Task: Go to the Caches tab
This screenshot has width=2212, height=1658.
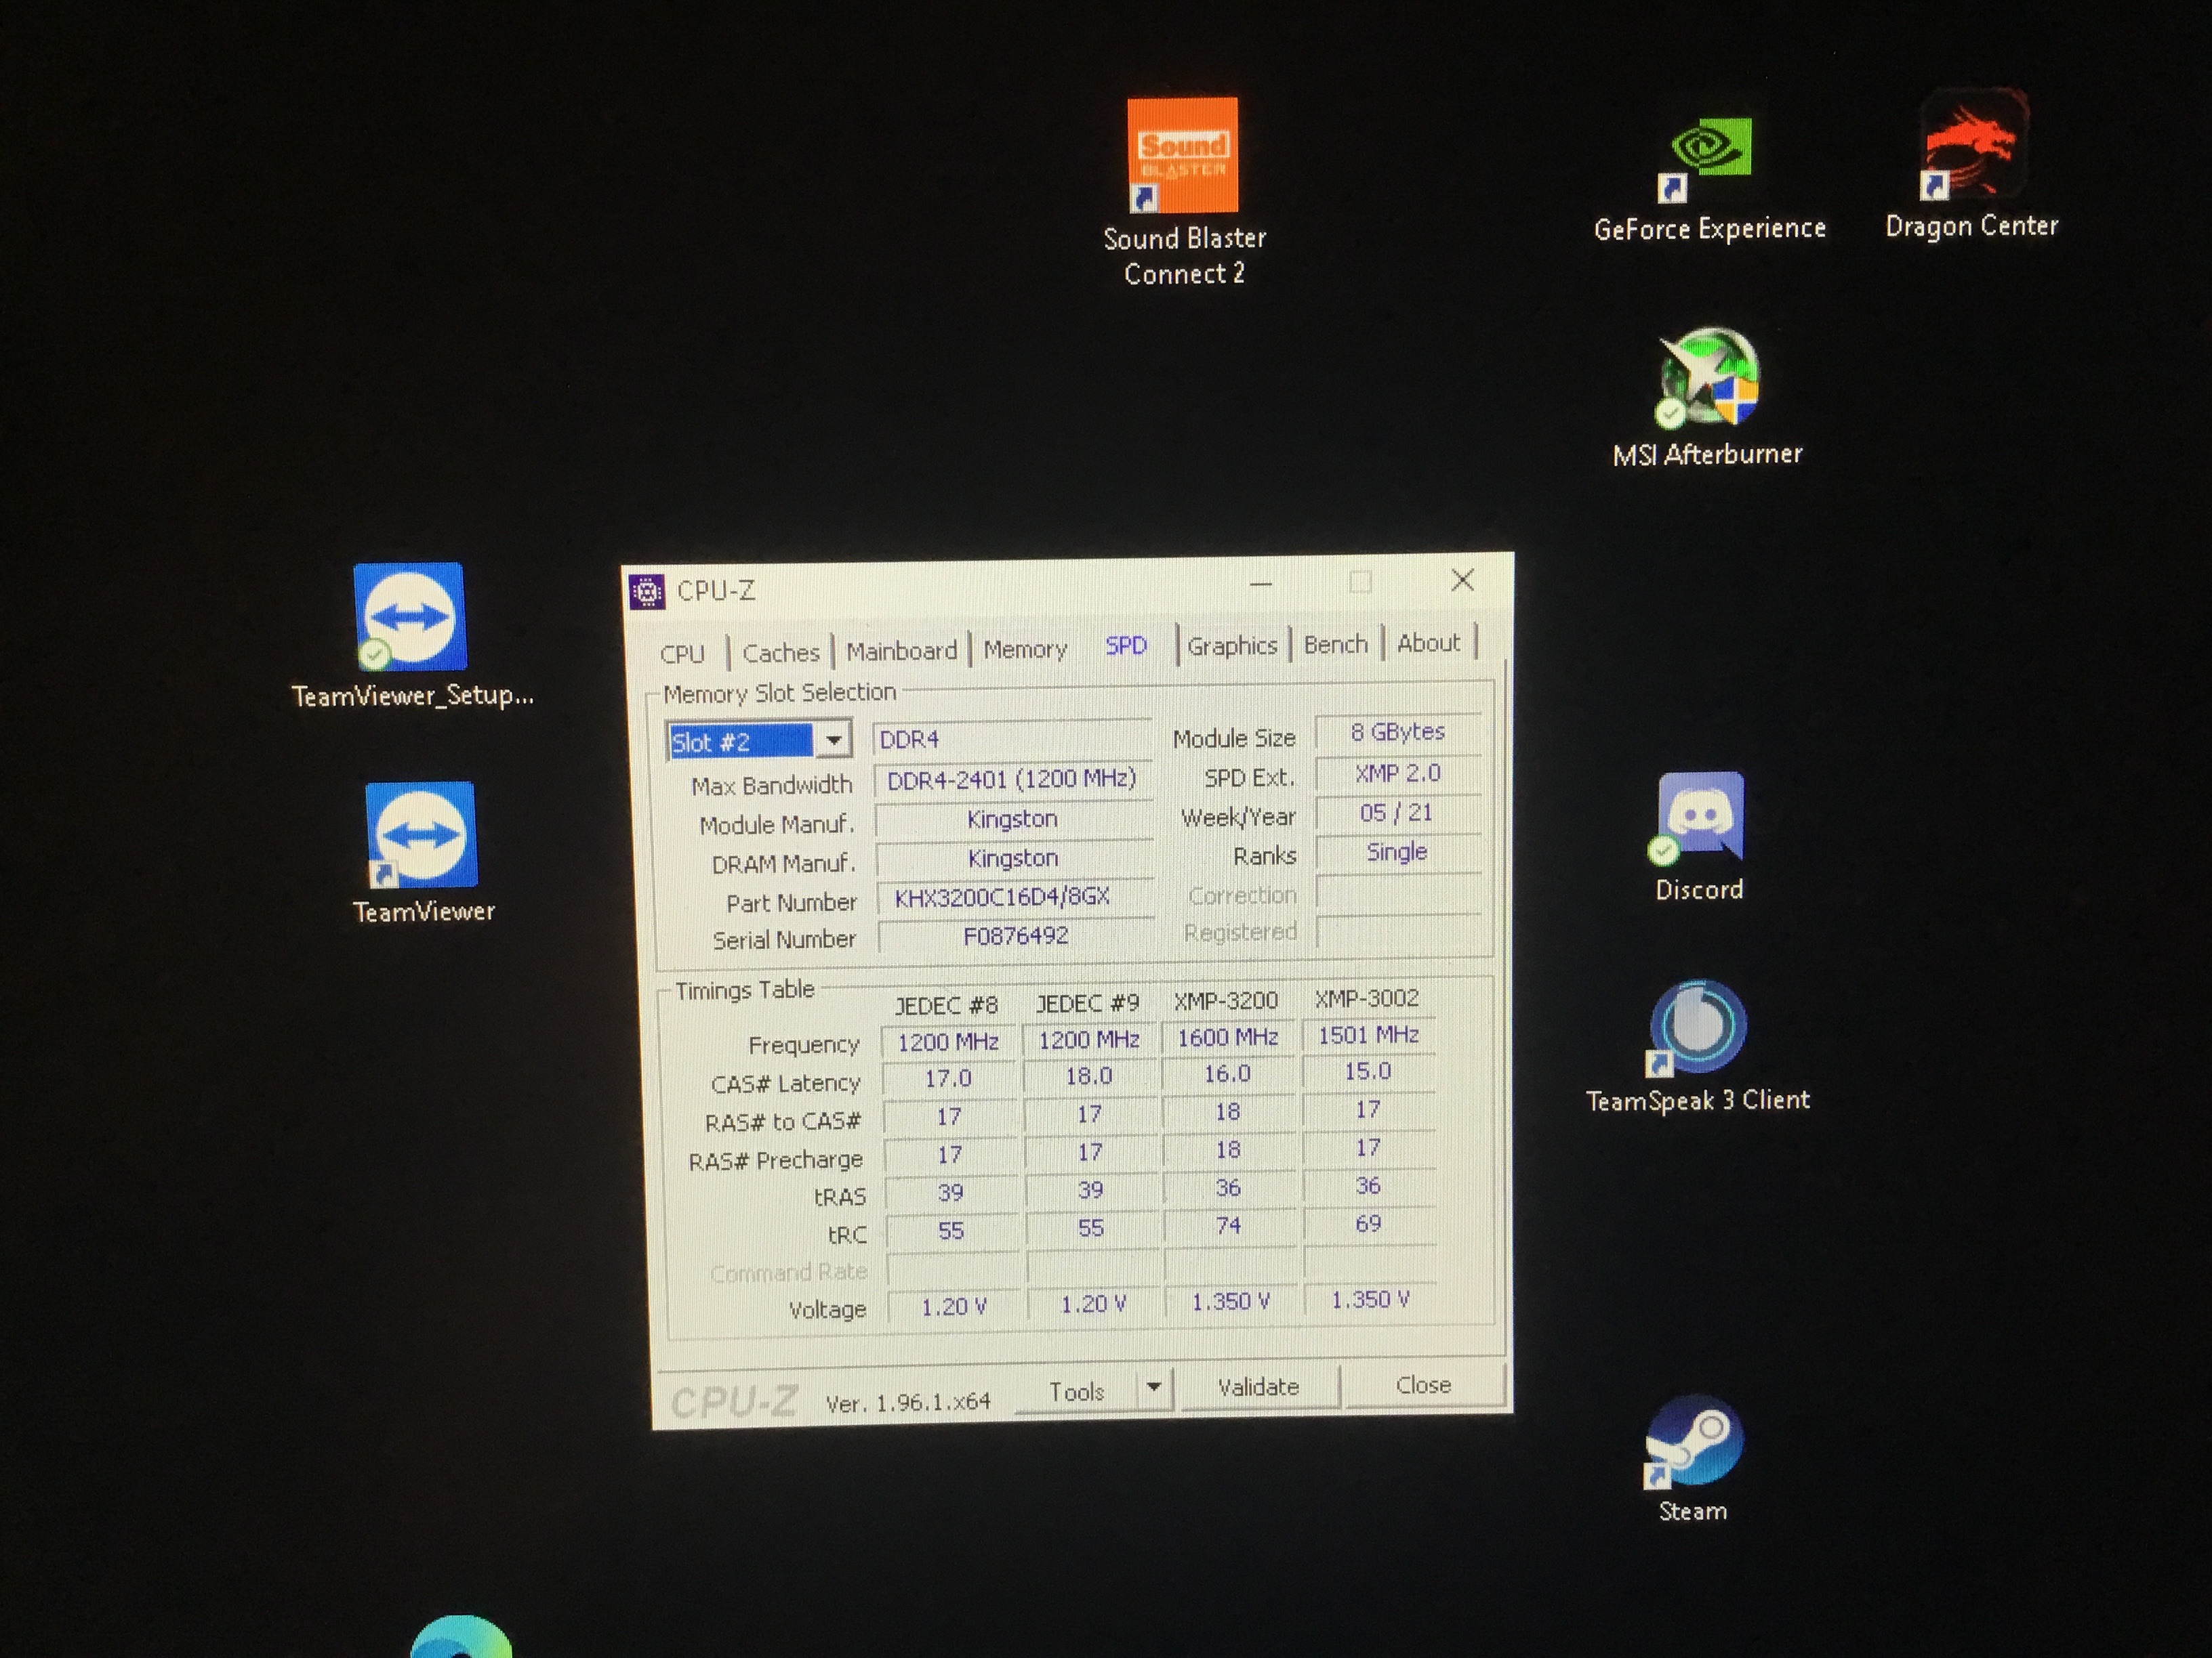Action: pyautogui.click(x=780, y=654)
